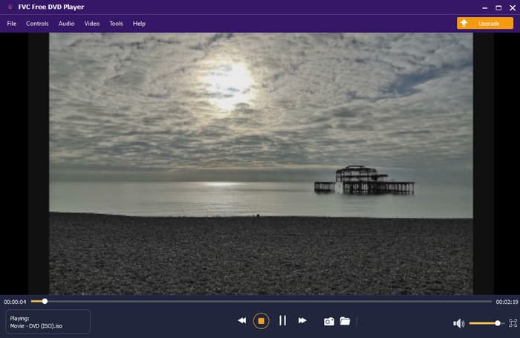Viewport: 520px width, 338px height.
Task: Click the FVC app logo icon
Action: pos(7,7)
